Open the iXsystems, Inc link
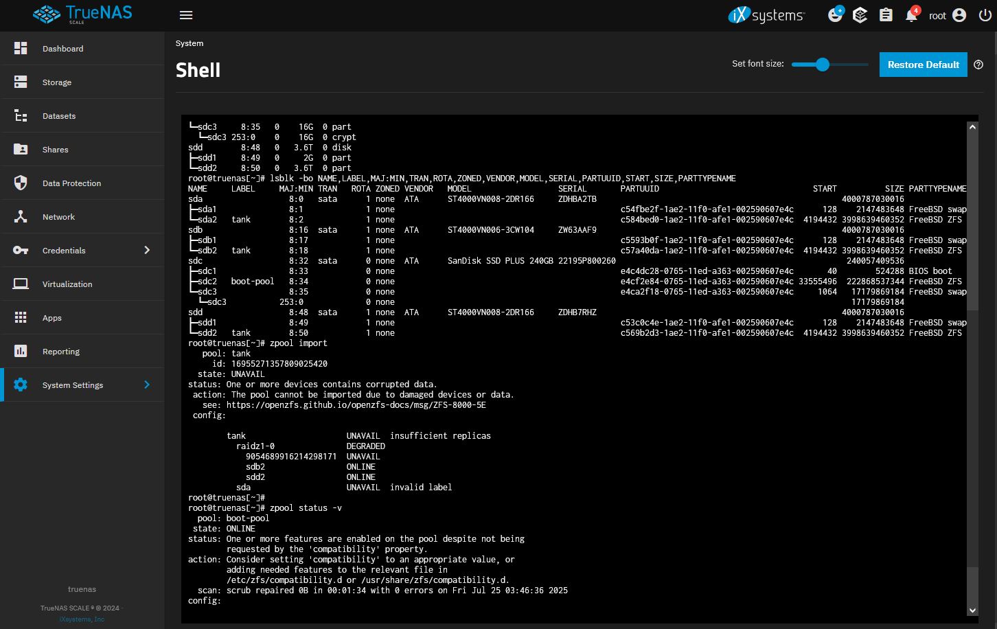Image resolution: width=997 pixels, height=629 pixels. coord(82,619)
